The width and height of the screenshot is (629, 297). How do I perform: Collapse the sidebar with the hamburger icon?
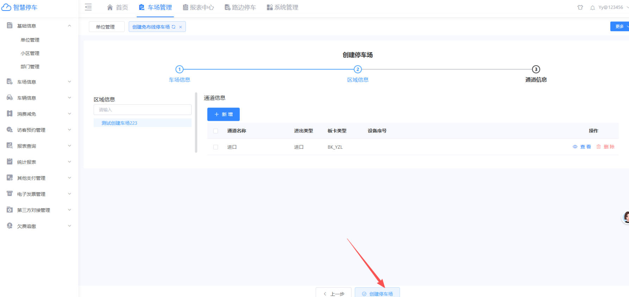pyautogui.click(x=88, y=7)
